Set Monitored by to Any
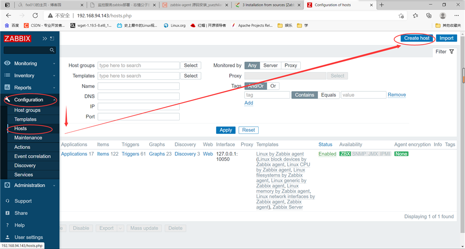This screenshot has width=465, height=249. tap(252, 65)
